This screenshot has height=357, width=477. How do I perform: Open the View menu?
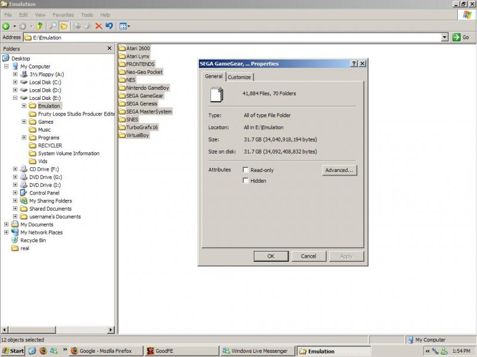[x=40, y=15]
